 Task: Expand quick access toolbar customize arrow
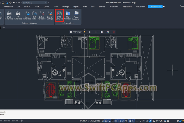[49, 3]
